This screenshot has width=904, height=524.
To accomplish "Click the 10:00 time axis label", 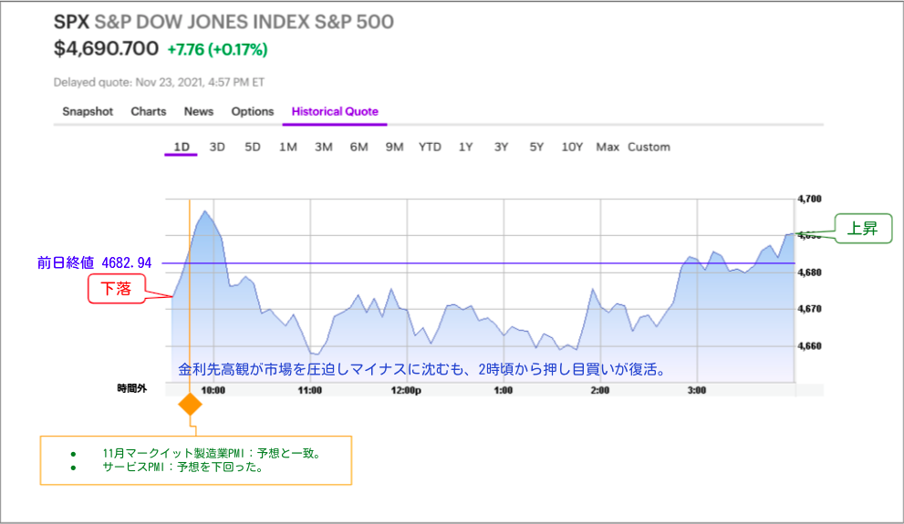I will [213, 390].
